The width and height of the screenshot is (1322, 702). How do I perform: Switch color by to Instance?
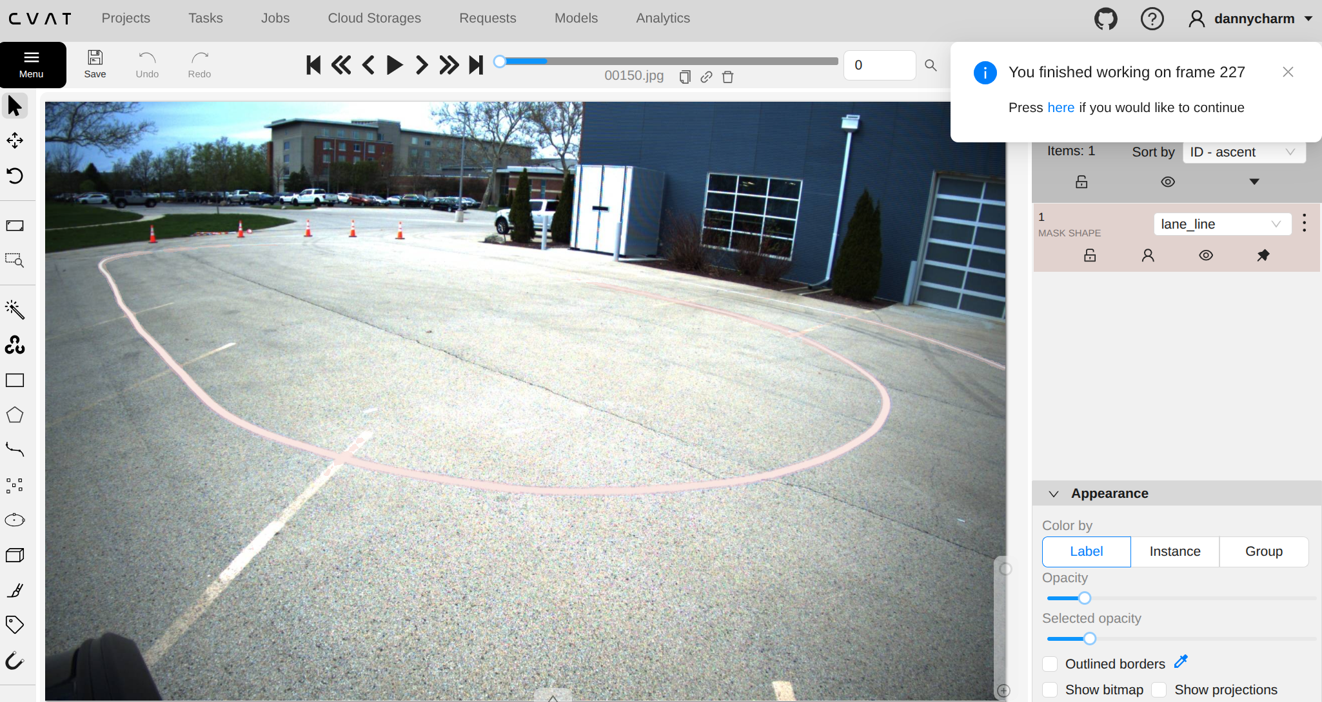click(x=1174, y=551)
